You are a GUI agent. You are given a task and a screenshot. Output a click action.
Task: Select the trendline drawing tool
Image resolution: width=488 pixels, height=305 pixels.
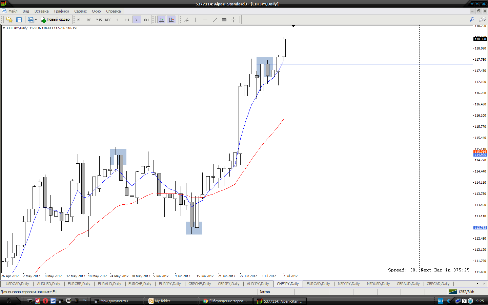pyautogui.click(x=215, y=20)
